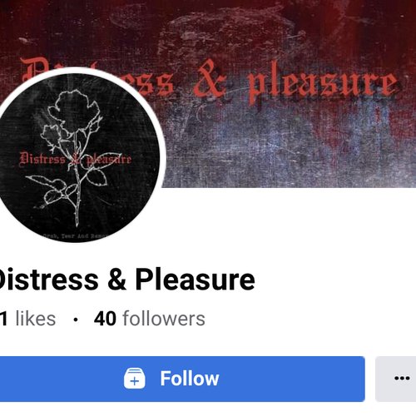Open the three-dot more options menu
416x416 pixels.
pos(402,379)
